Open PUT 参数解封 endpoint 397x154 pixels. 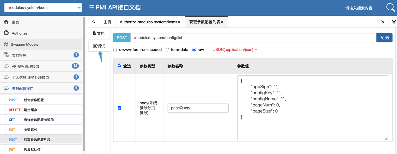pos(41,130)
